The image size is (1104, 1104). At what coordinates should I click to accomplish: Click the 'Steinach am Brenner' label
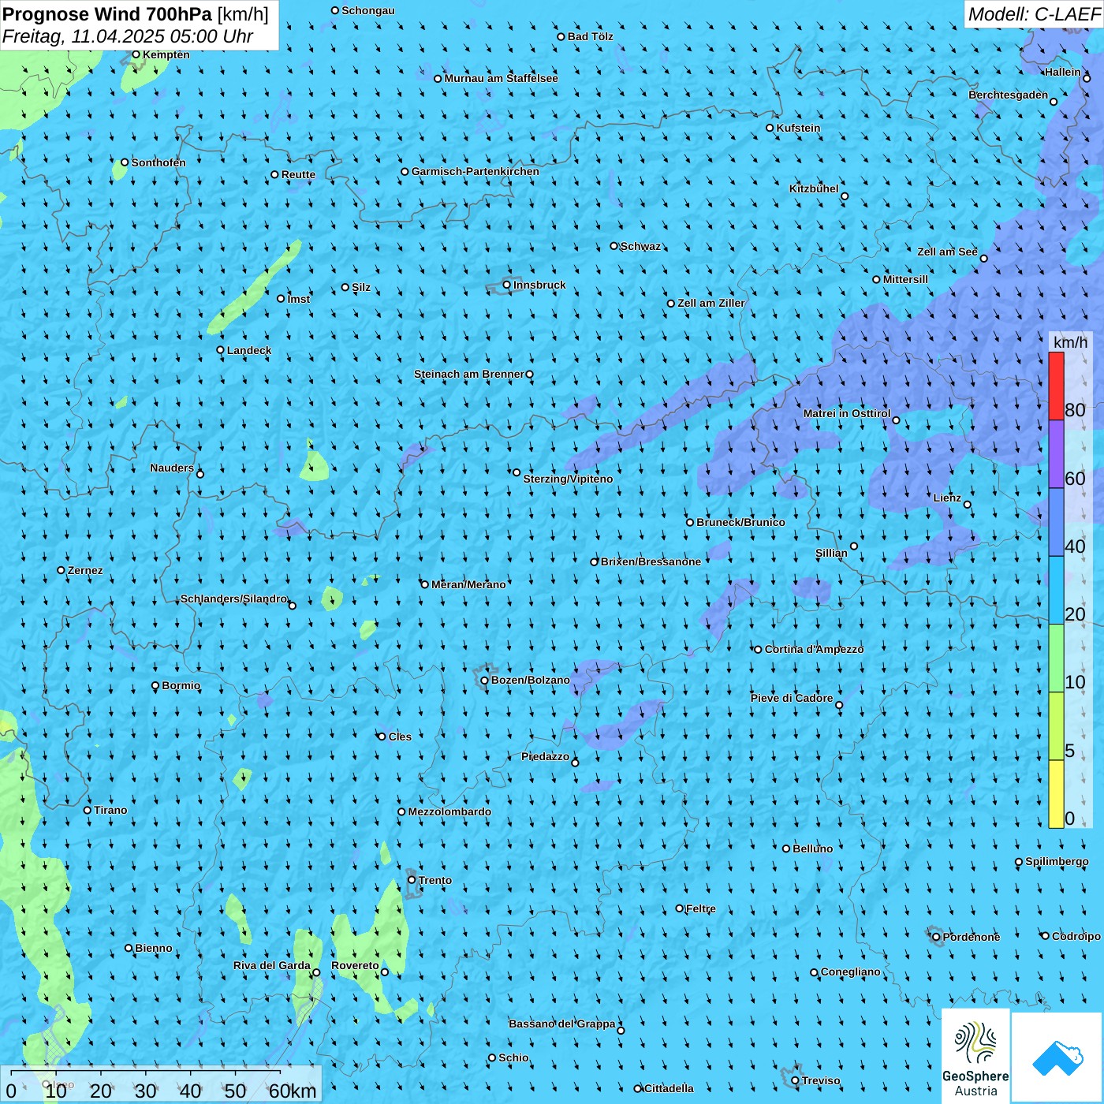[469, 374]
